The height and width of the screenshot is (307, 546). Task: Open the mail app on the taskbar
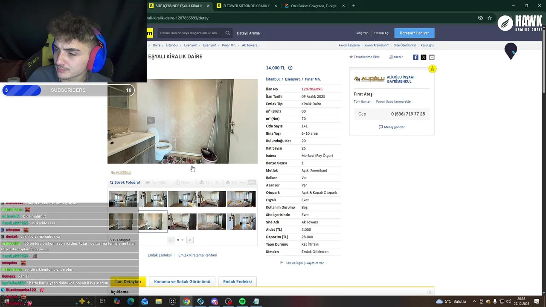coord(145,301)
